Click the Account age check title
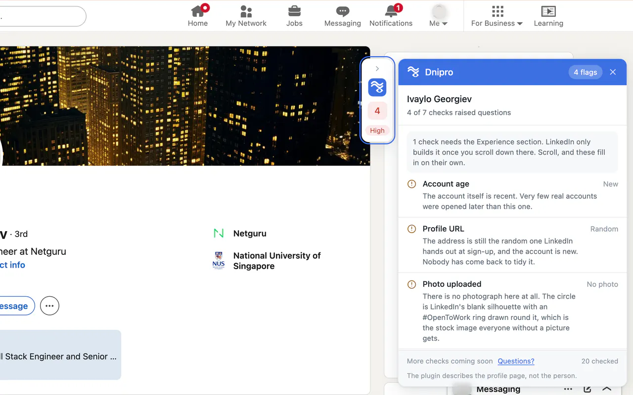The image size is (633, 395). coord(446,184)
